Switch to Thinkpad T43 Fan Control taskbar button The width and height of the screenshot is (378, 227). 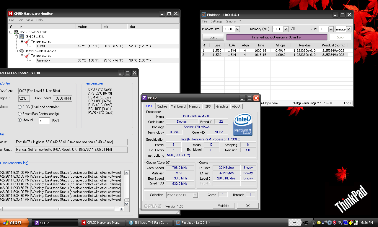coord(150,223)
